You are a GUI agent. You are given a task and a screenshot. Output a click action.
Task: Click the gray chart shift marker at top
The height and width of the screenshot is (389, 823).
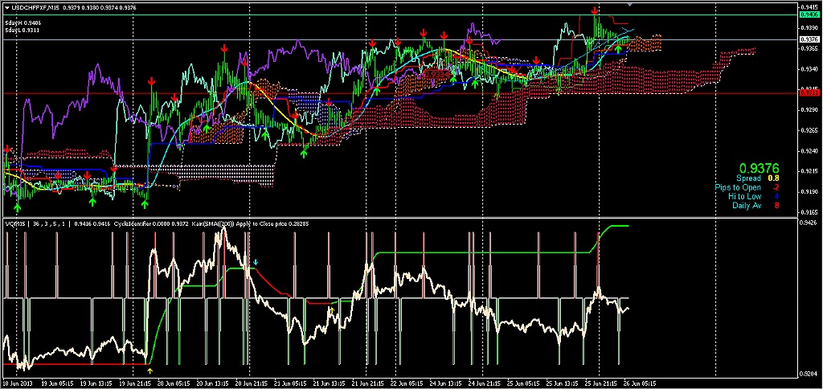pyautogui.click(x=630, y=4)
